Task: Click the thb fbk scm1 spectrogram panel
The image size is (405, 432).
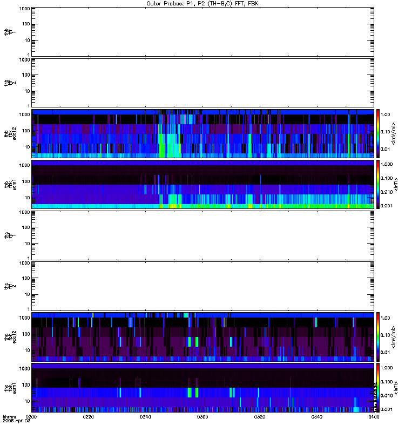Action: [x=202, y=184]
